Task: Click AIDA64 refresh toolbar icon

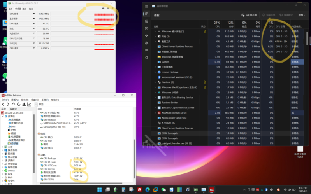Action: pyautogui.click(x=19, y=104)
